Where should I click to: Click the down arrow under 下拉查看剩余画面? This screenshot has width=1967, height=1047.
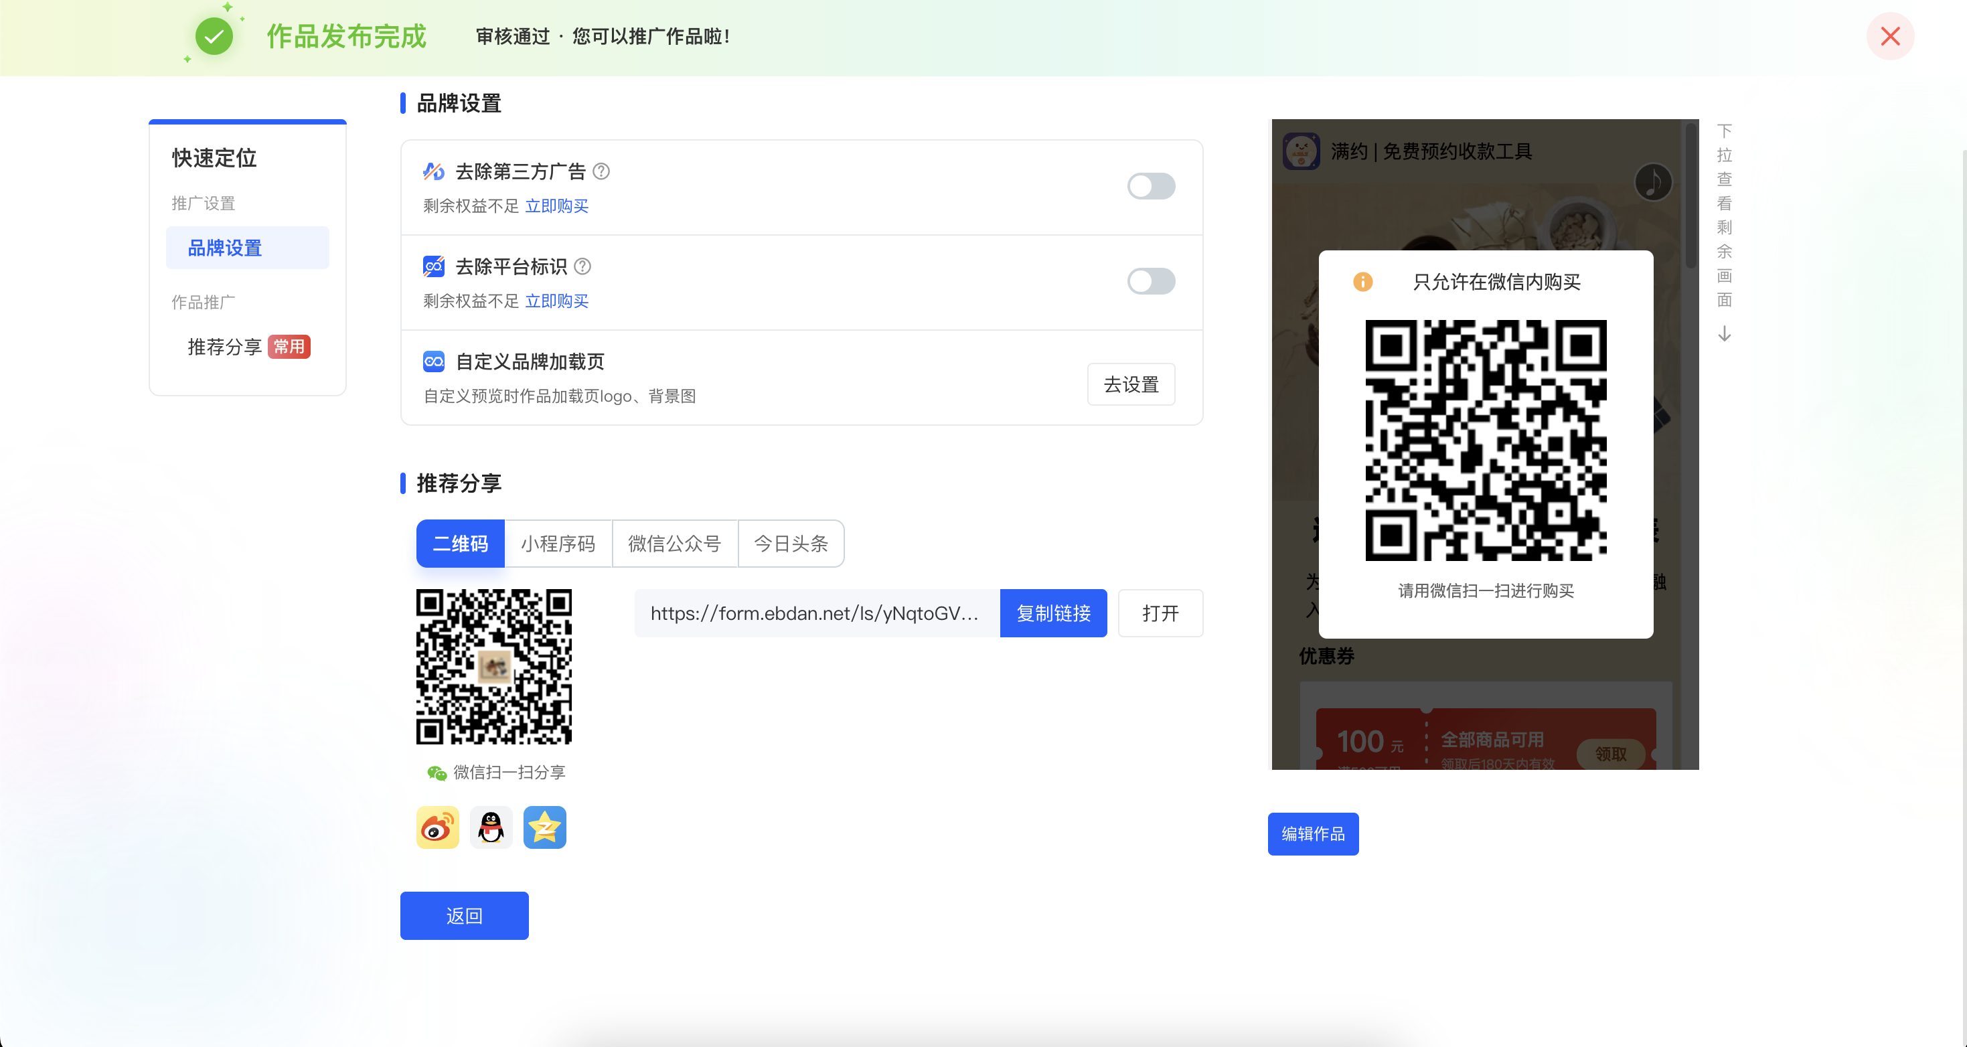(1724, 334)
